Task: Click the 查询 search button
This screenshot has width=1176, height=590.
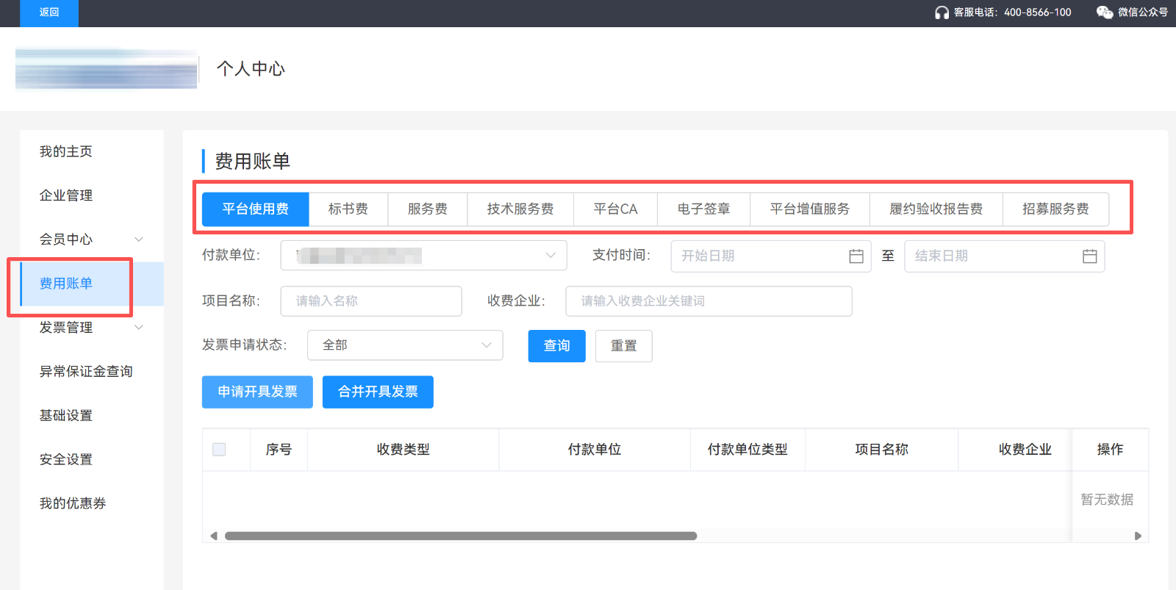Action: tap(557, 346)
